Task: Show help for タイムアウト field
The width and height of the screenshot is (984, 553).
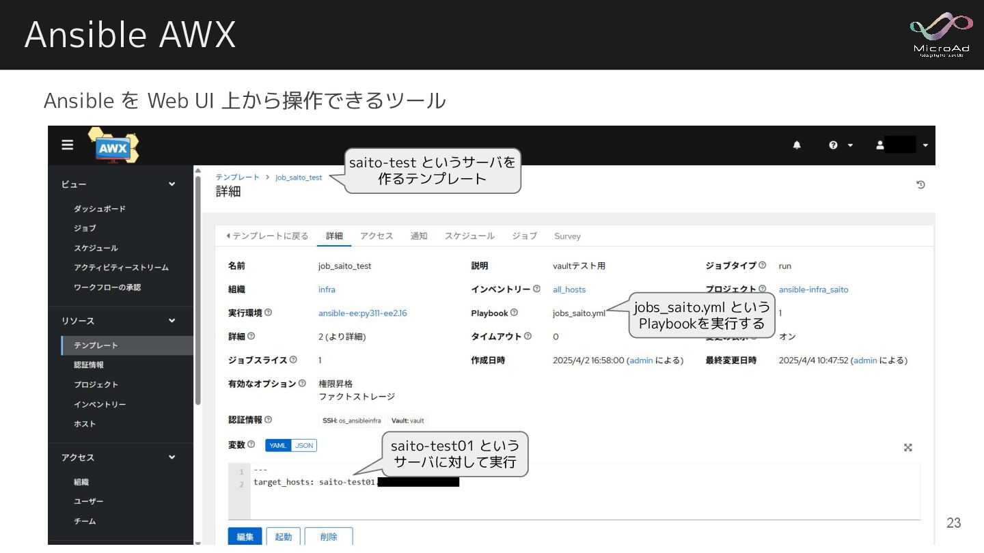Action: (x=528, y=337)
